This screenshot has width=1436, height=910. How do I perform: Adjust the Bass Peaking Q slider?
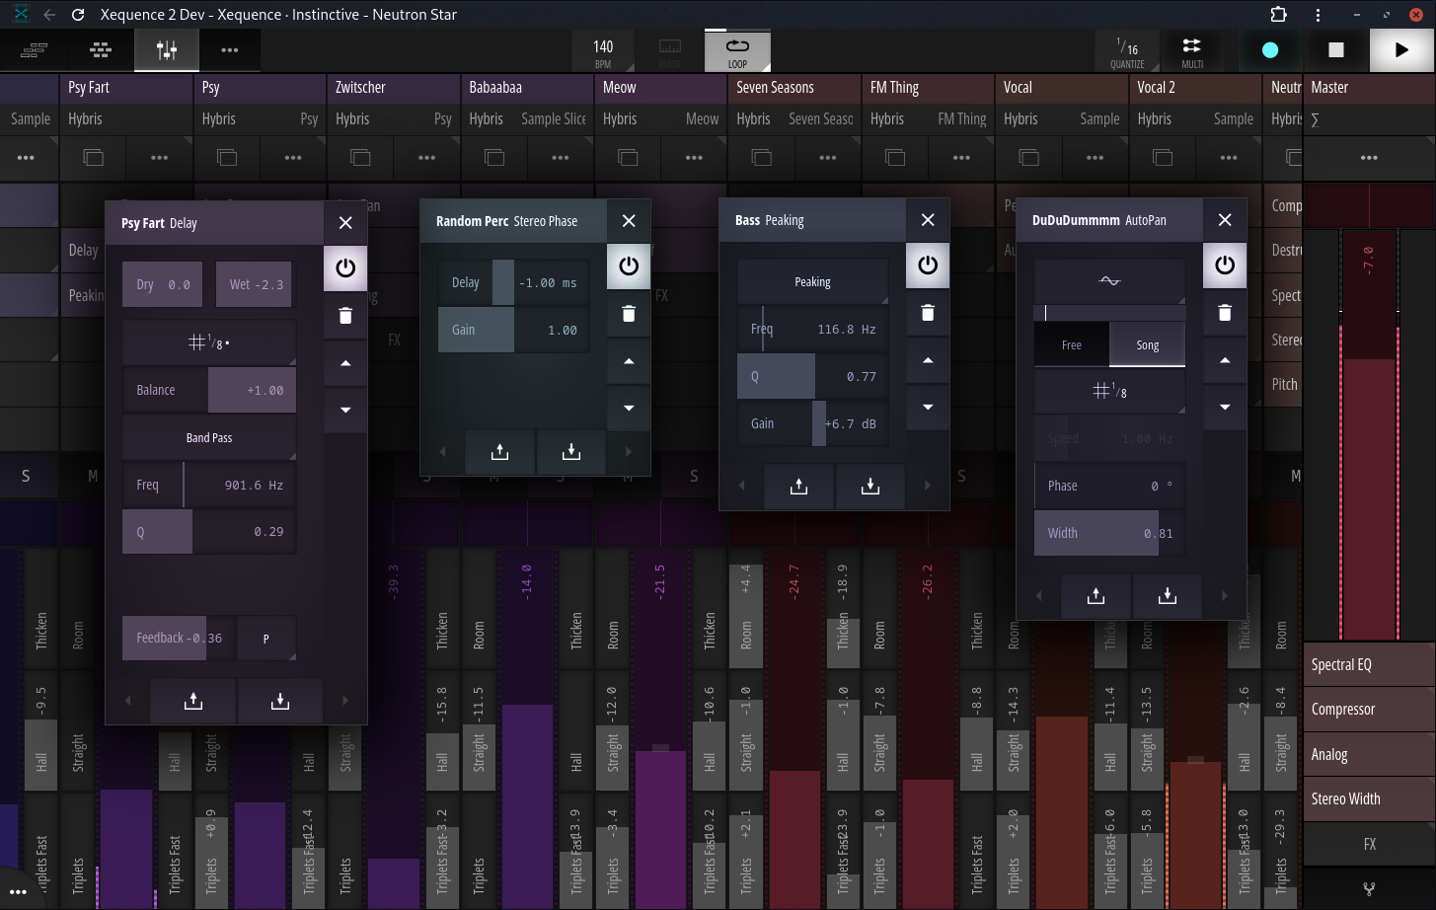[813, 376]
